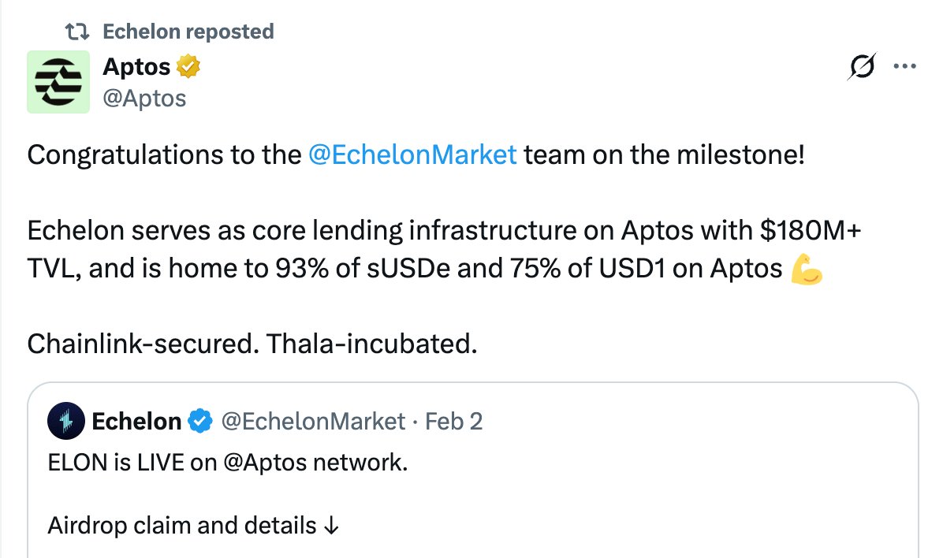Open the "Feb 2" timestamp
Viewport: 943px width, 558px height.
tap(453, 422)
